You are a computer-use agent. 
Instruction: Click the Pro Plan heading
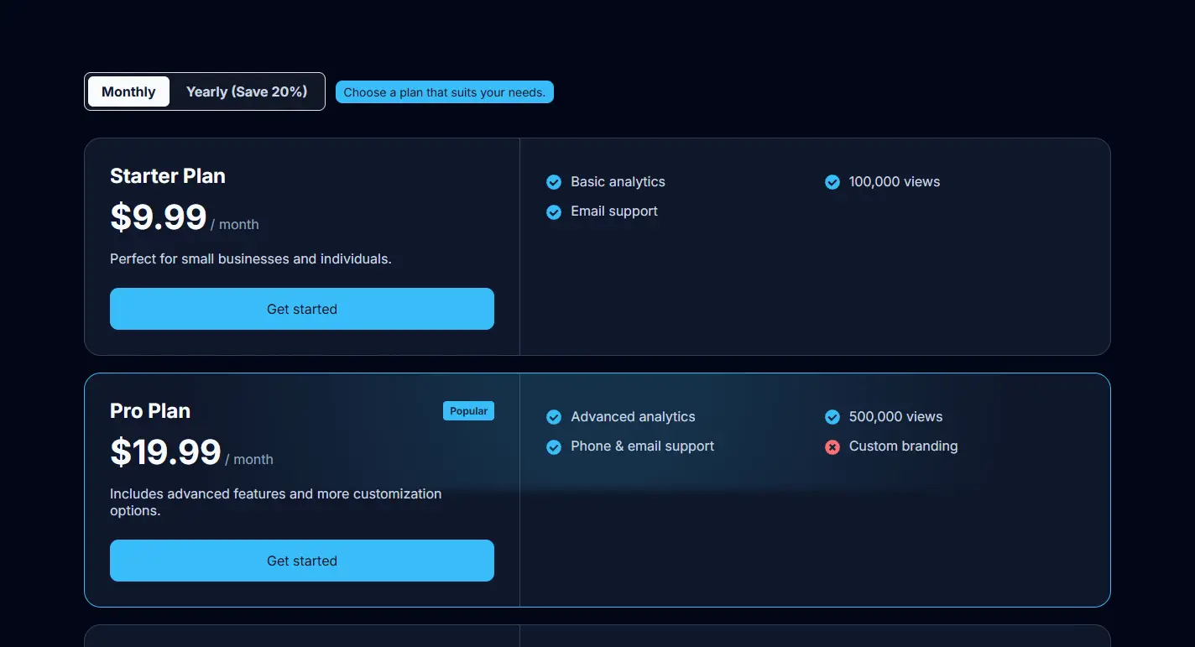tap(150, 411)
